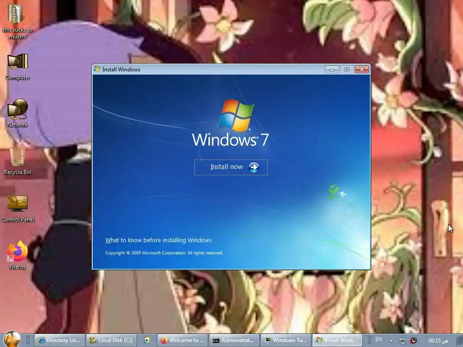
Task: Switch to Firefox Welcome to taskbar item
Action: (182, 340)
